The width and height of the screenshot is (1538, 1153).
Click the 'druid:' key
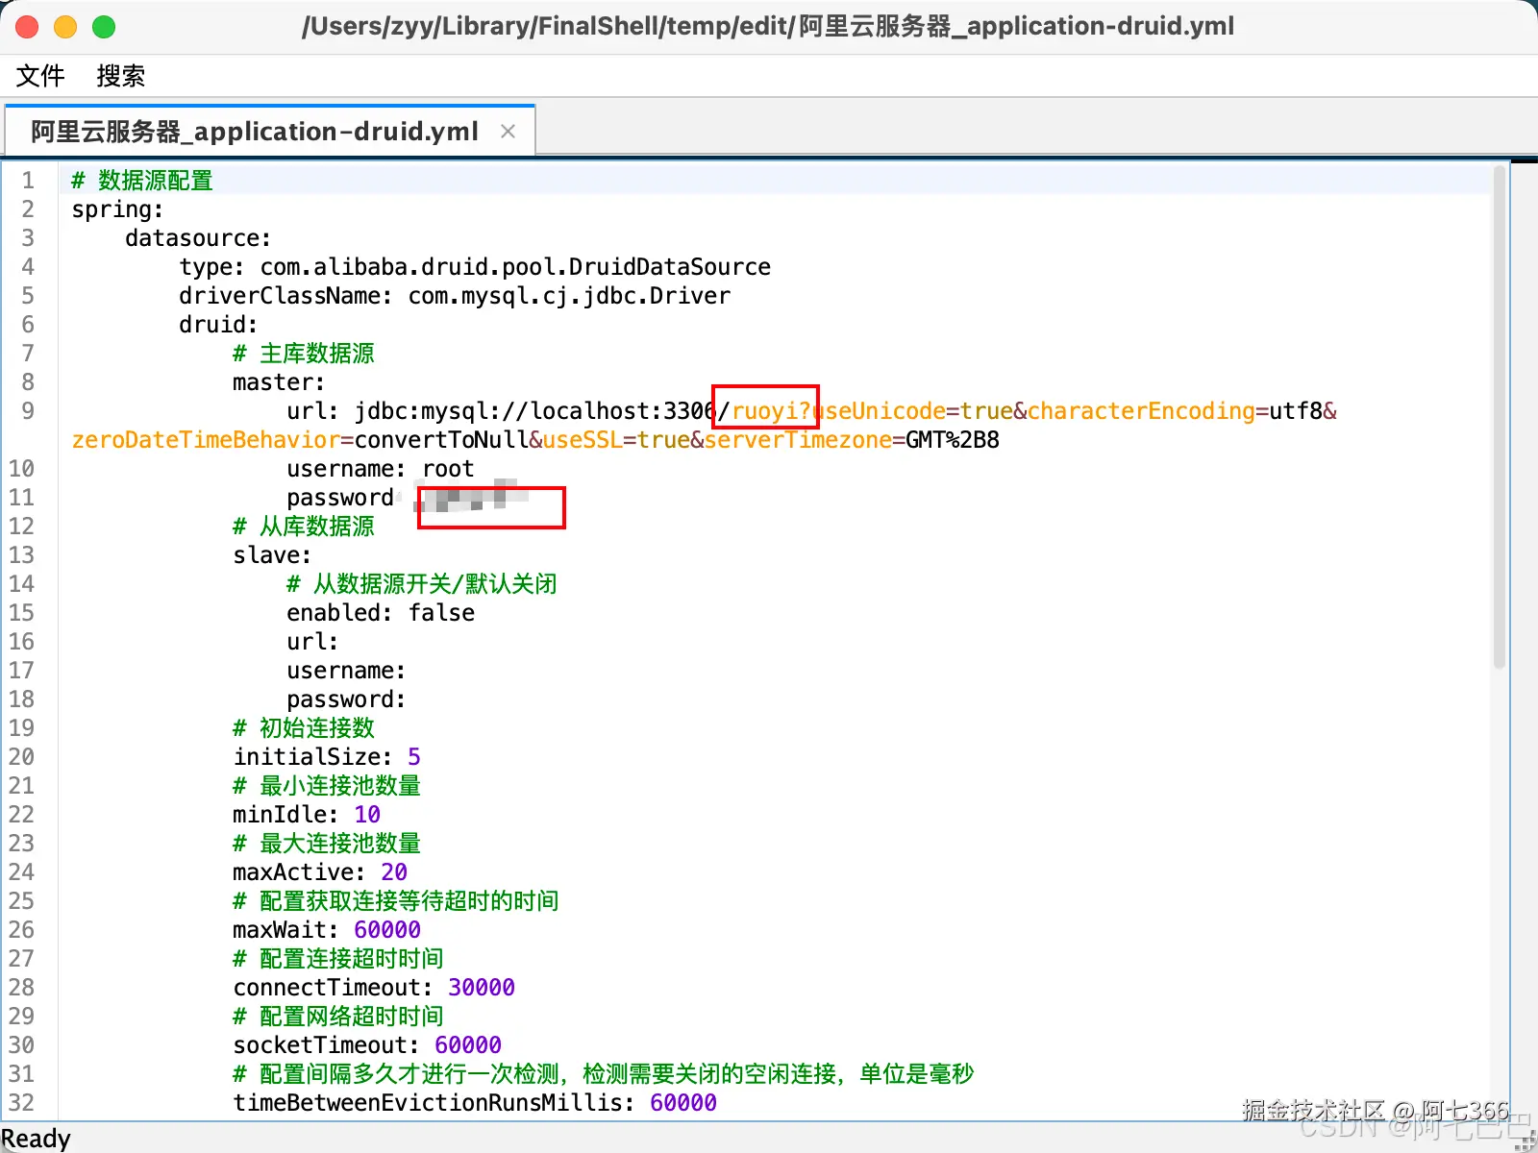click(x=218, y=325)
